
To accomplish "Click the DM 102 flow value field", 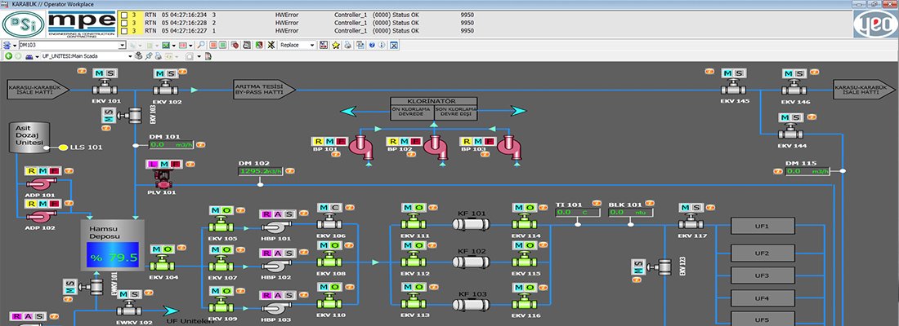I will tap(261, 172).
